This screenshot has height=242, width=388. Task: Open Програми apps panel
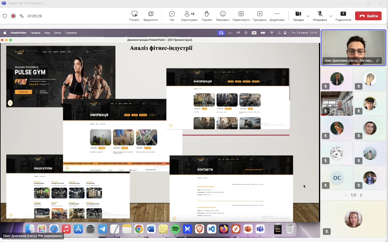tap(260, 16)
